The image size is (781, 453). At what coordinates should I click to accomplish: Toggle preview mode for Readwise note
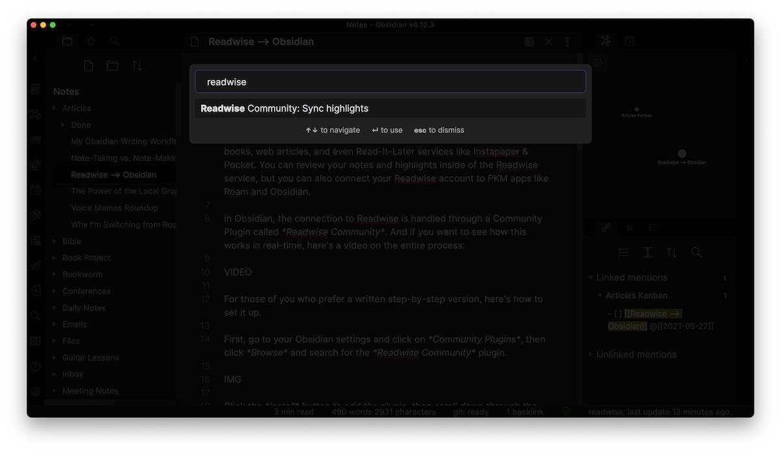(x=529, y=42)
